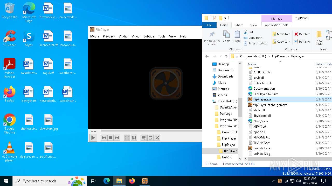The height and width of the screenshot is (186, 332).
Task: Open the Copy to dropdown
Action: [281, 42]
